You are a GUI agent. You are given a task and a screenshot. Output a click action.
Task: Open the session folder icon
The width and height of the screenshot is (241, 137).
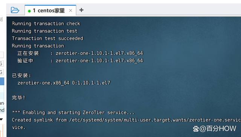point(15,10)
